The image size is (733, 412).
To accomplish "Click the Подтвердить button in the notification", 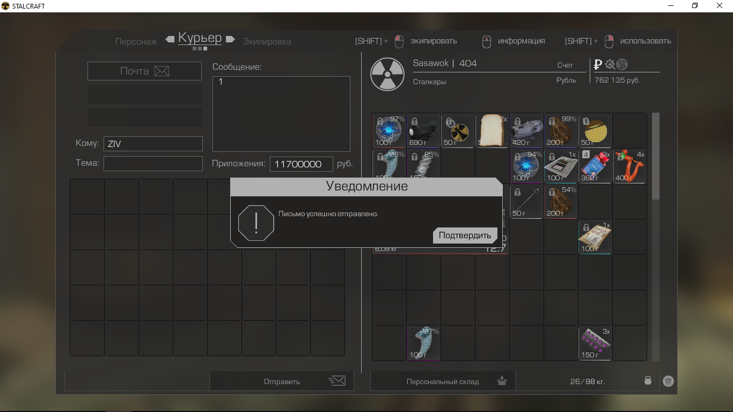I will [465, 236].
